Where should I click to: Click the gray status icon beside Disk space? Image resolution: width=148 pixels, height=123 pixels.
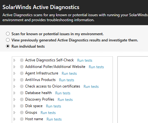[x=22, y=106]
